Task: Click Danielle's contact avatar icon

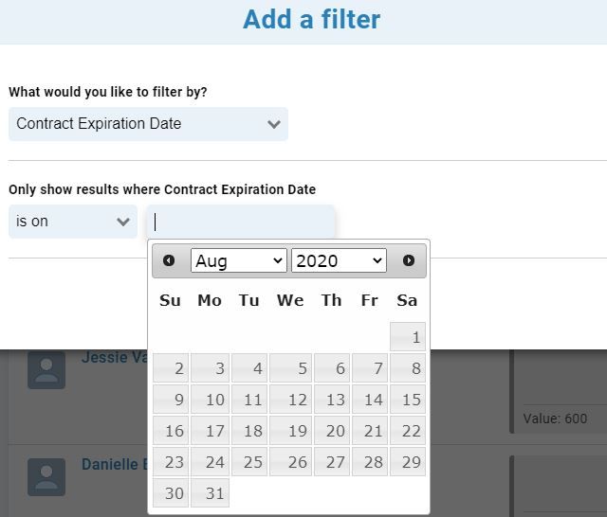Action: (46, 477)
